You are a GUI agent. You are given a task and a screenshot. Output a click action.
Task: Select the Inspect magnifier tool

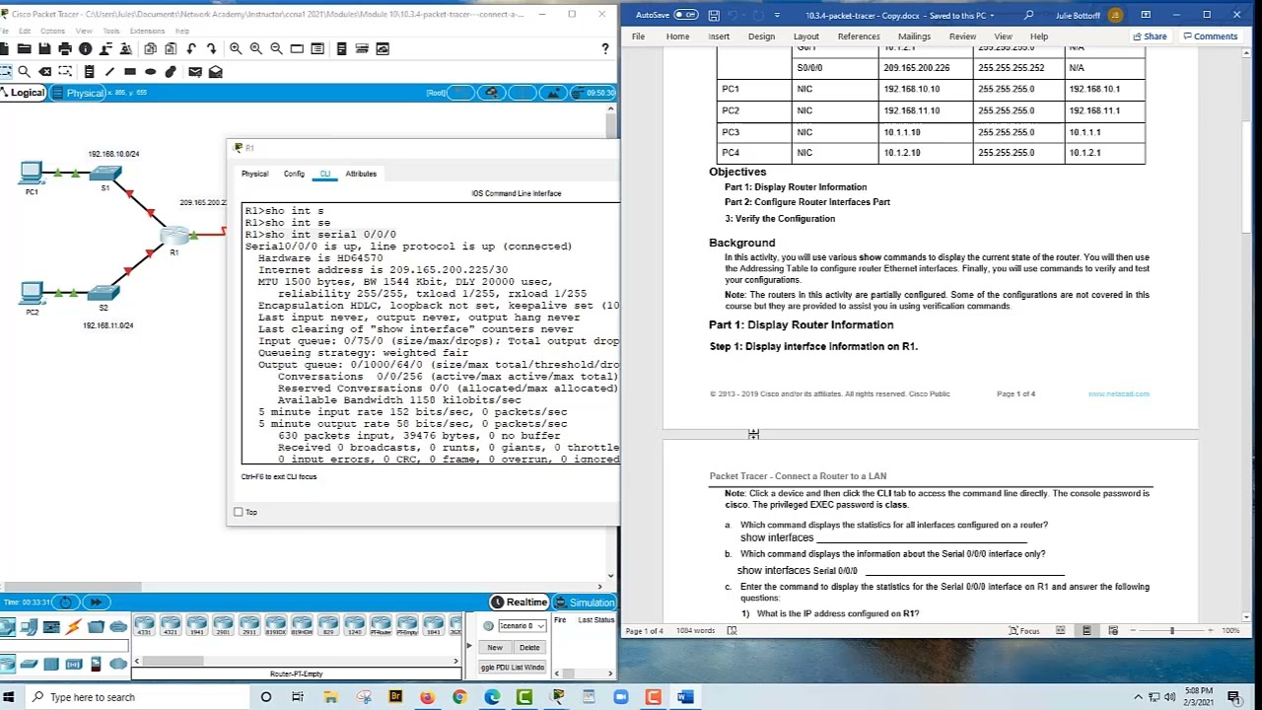tap(24, 71)
